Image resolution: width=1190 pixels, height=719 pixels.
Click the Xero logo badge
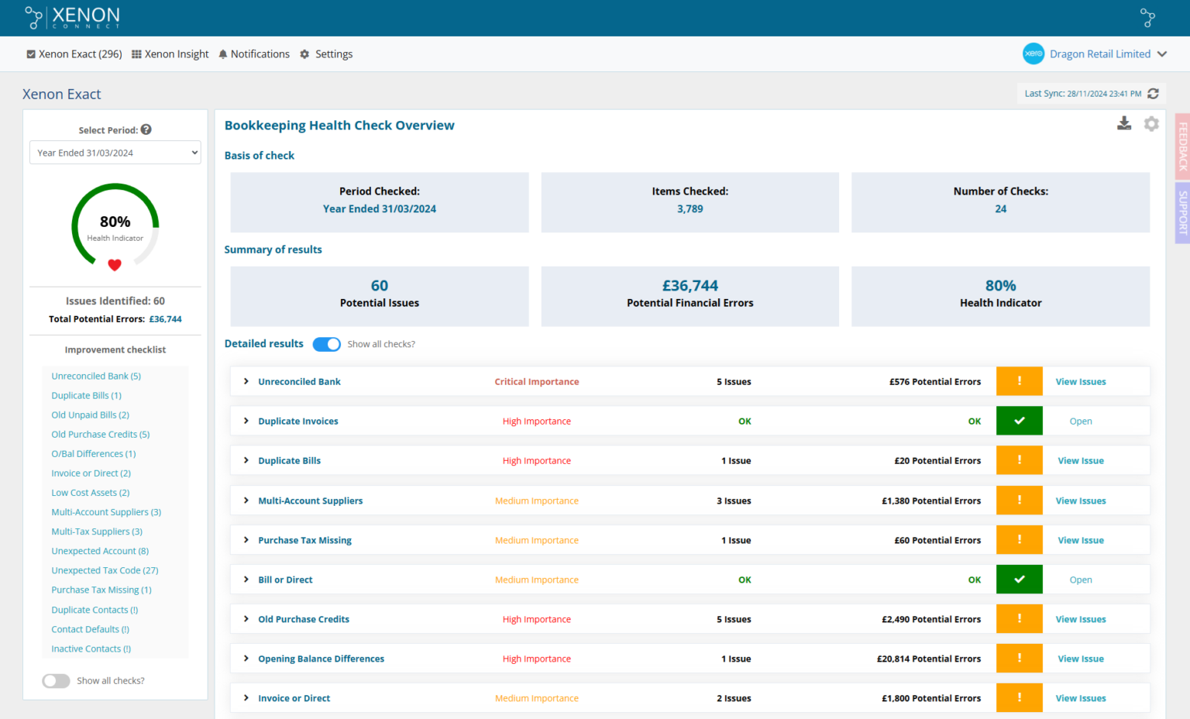pos(1033,53)
